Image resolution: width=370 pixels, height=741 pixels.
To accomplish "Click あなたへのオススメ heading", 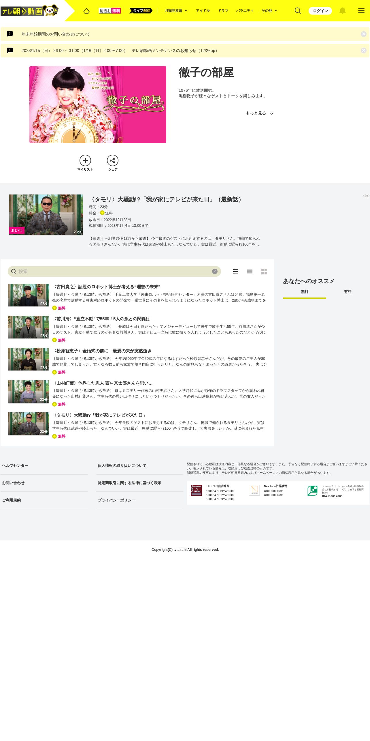I will (309, 281).
